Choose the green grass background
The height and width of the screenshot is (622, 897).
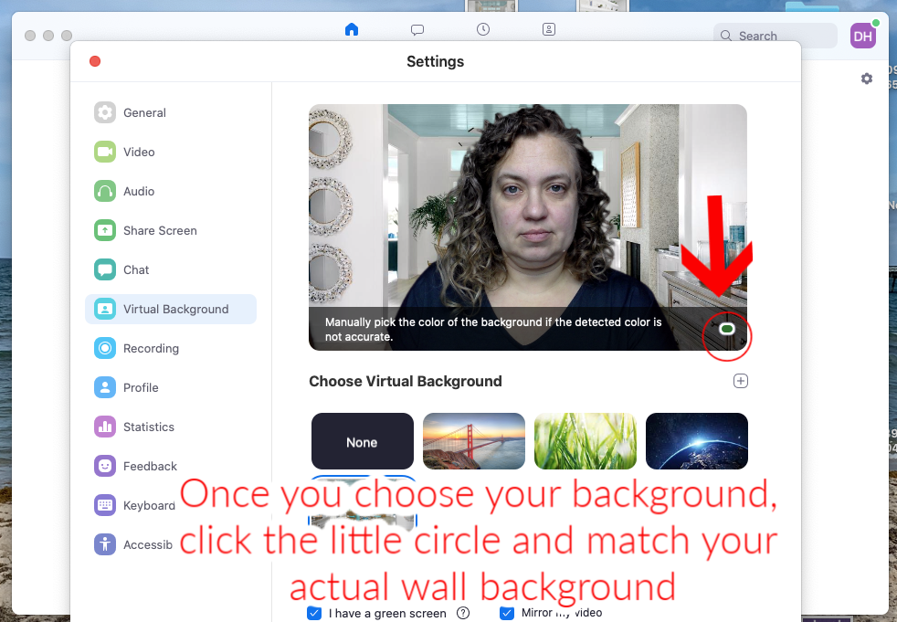586,441
